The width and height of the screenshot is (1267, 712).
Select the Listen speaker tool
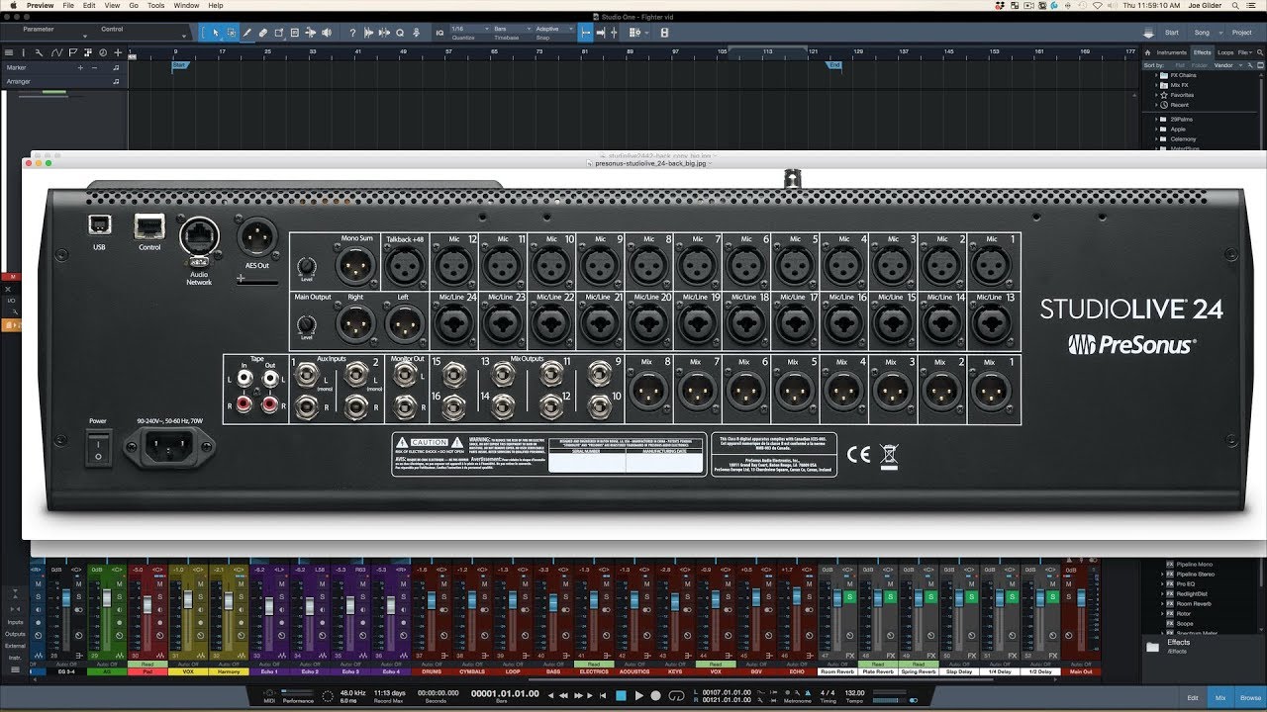coord(328,33)
